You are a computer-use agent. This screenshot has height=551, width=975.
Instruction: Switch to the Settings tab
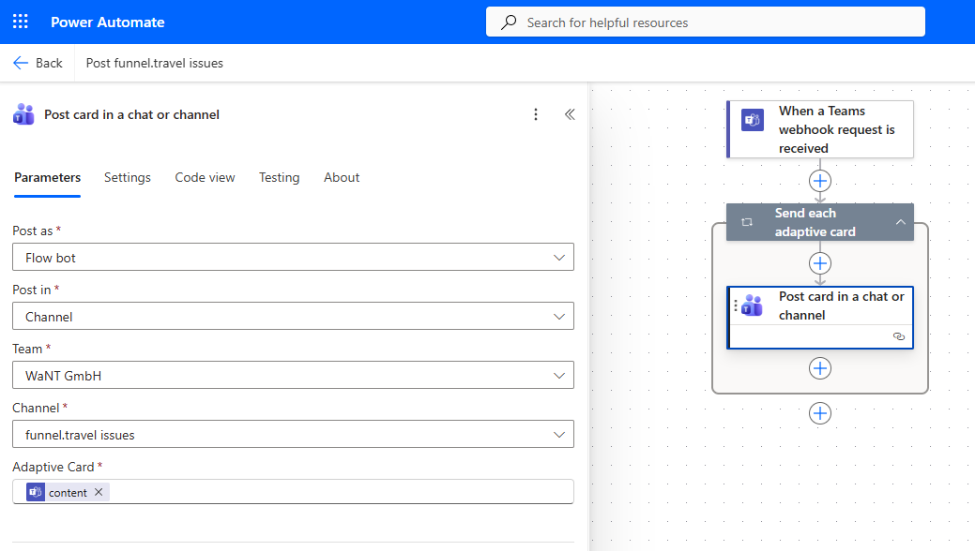(x=128, y=177)
